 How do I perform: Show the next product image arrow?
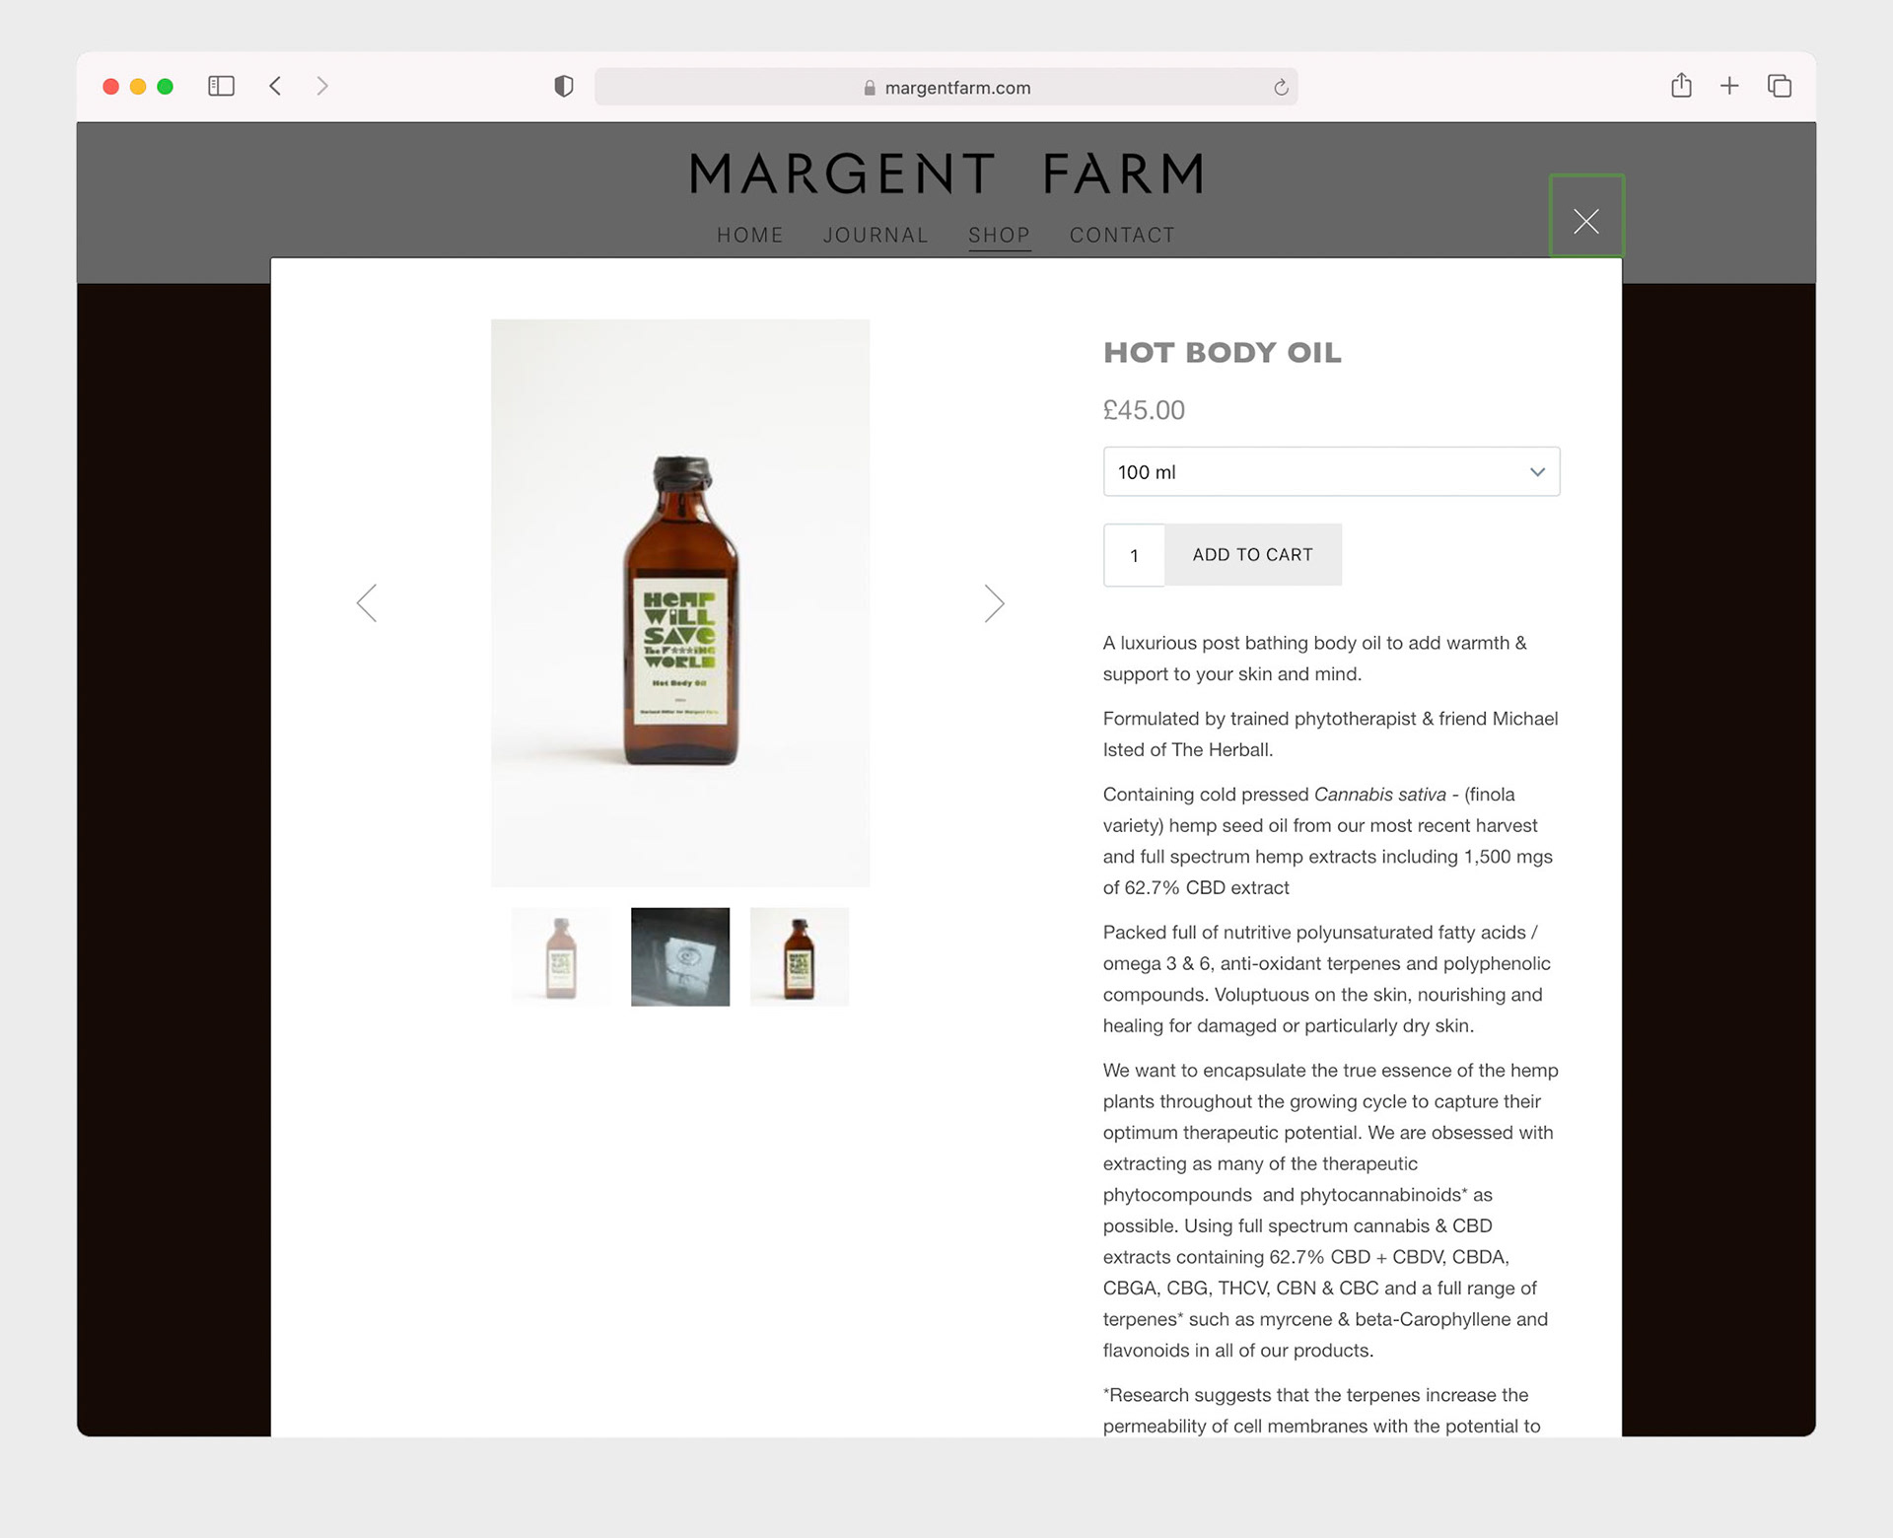pyautogui.click(x=994, y=603)
